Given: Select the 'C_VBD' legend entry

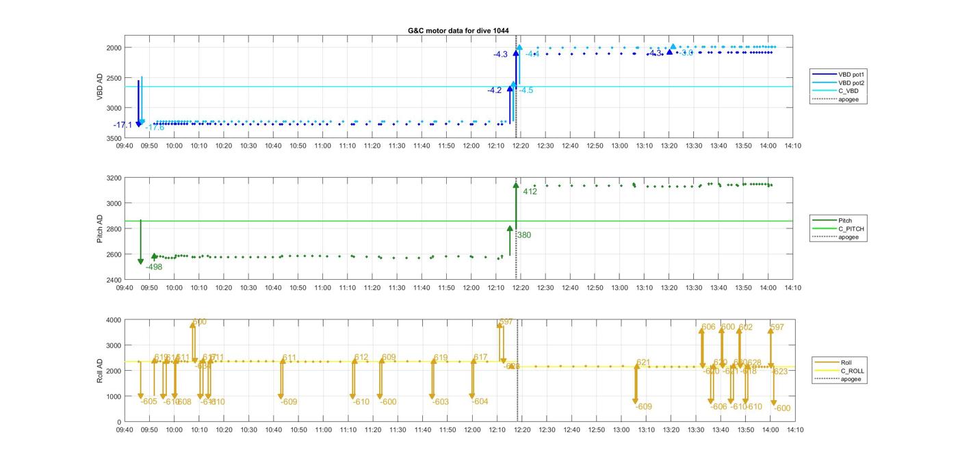Looking at the screenshot, I should (849, 91).
